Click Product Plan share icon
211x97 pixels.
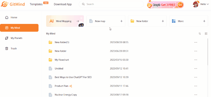[71, 86]
